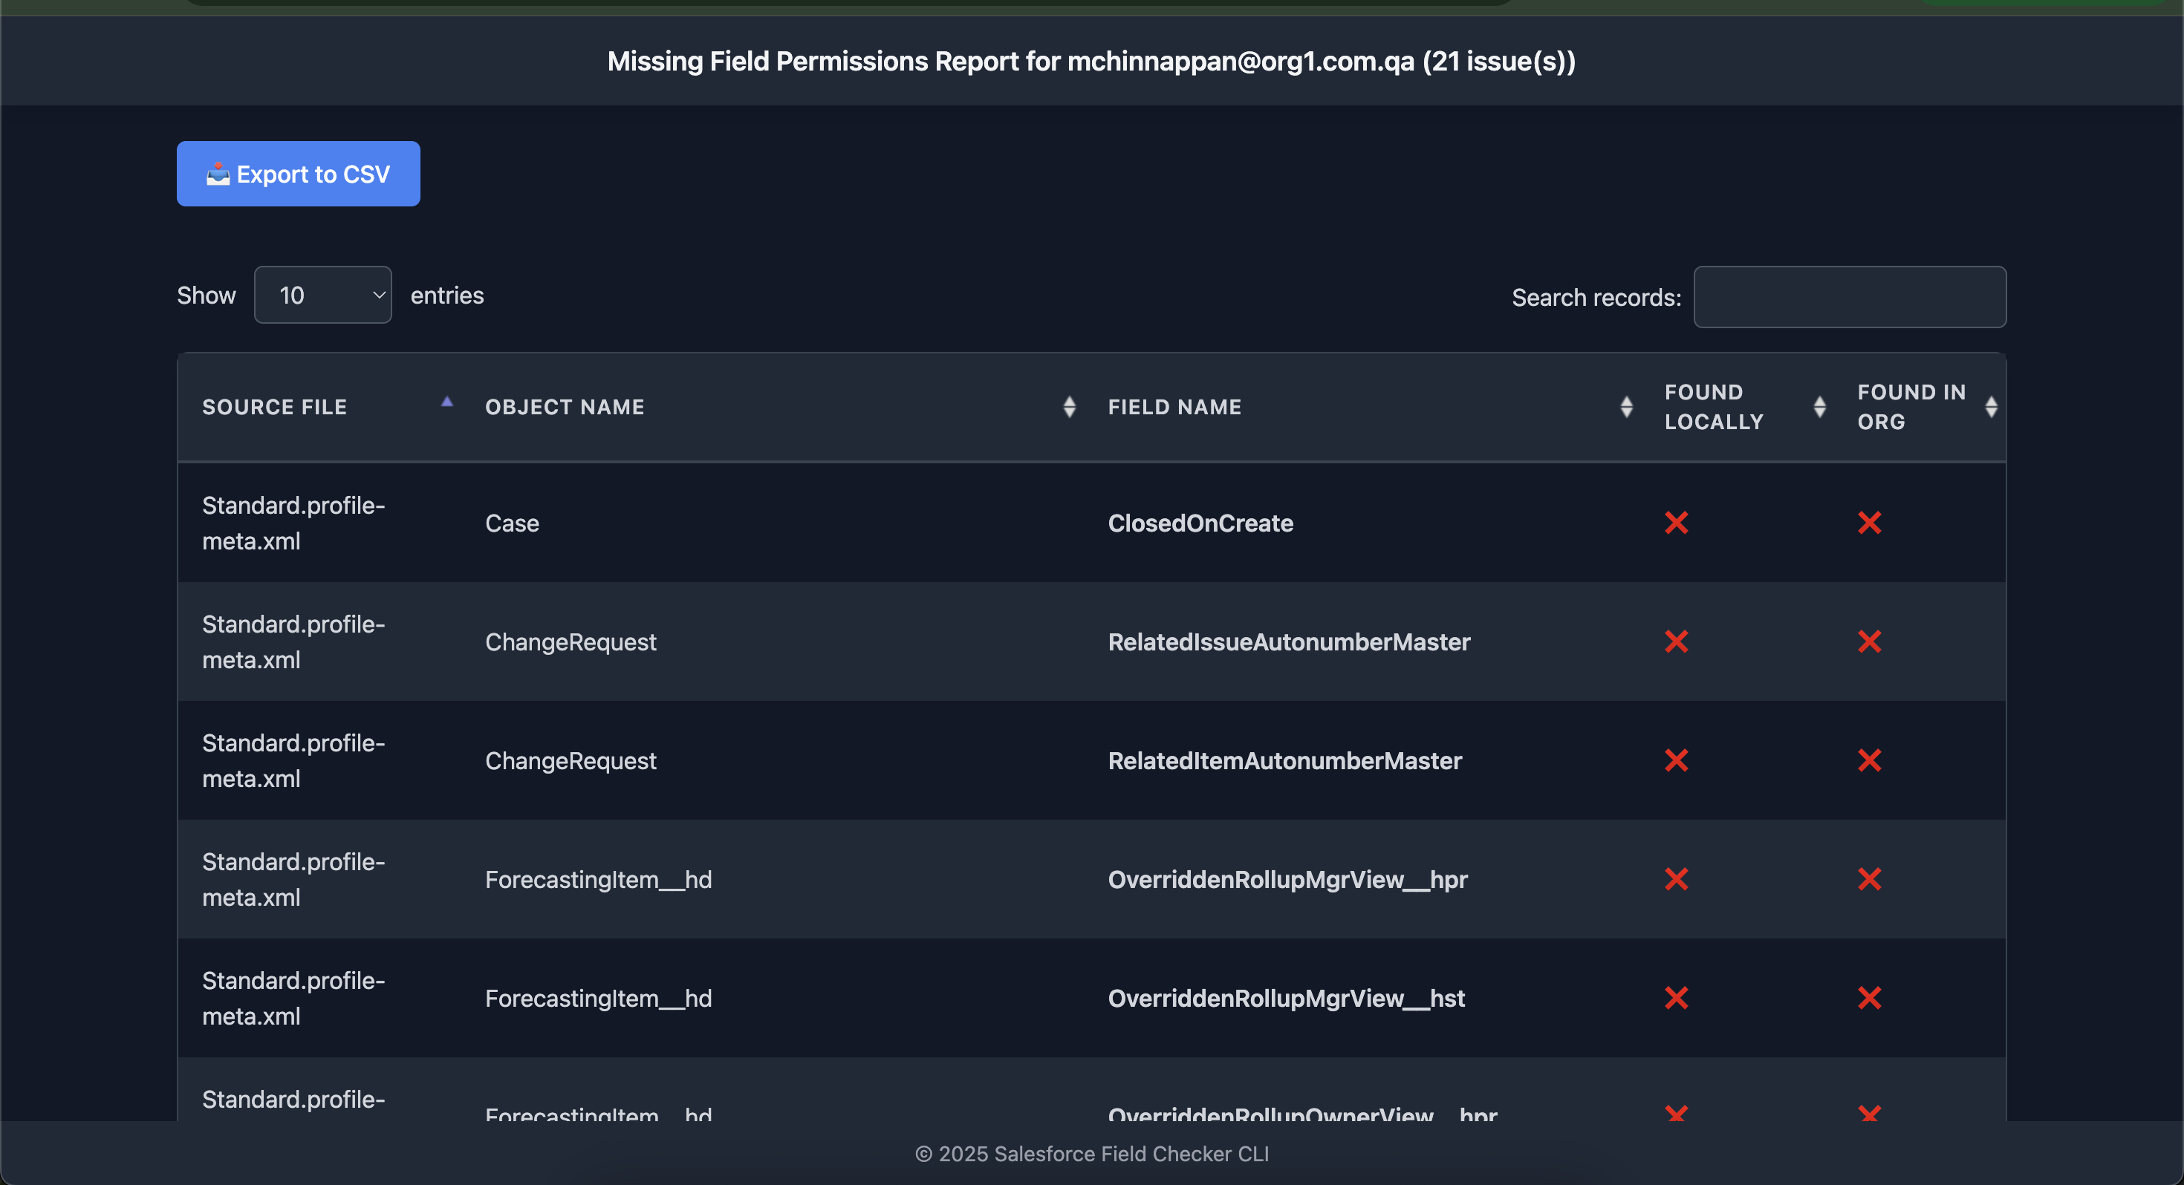Screen dimensions: 2184x1185
Task: Click the Field Name column header text
Action: pos(1174,407)
